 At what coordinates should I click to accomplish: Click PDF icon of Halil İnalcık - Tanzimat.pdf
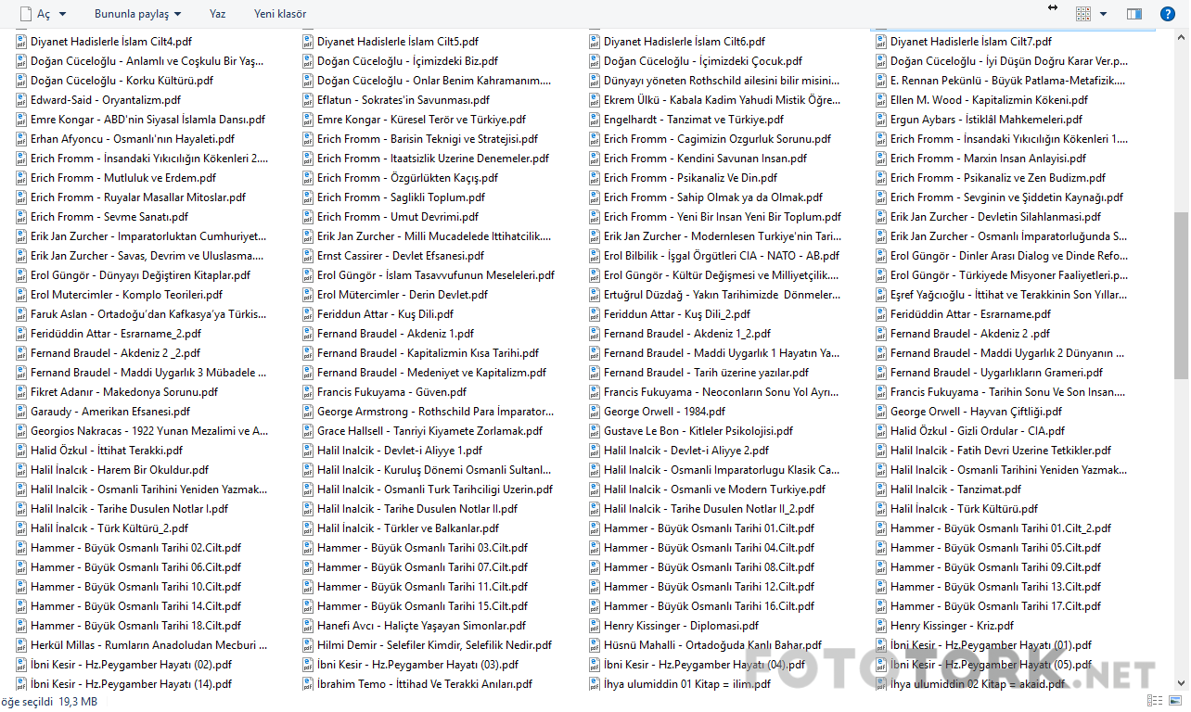click(x=880, y=489)
